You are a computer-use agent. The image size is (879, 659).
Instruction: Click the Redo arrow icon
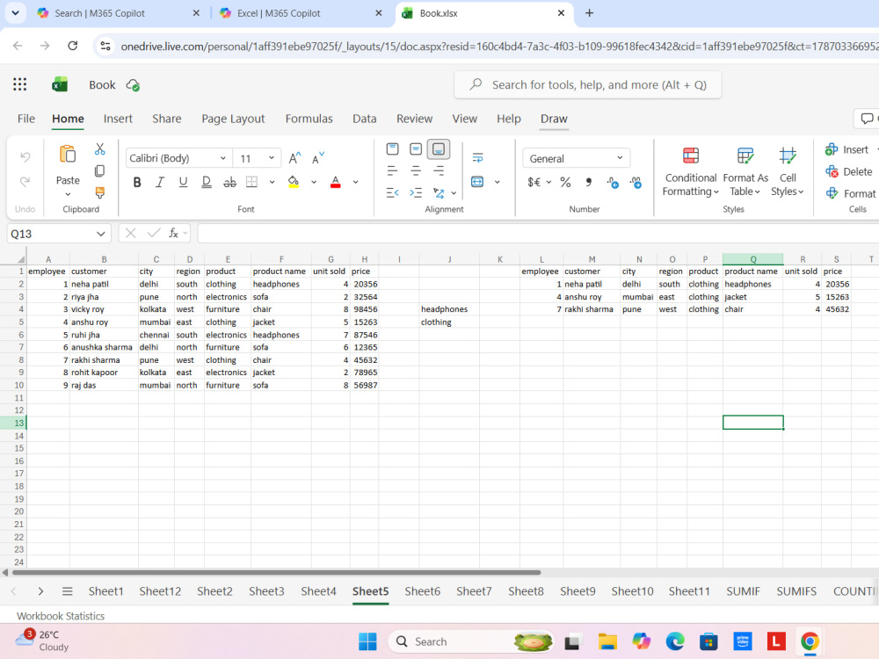point(25,182)
